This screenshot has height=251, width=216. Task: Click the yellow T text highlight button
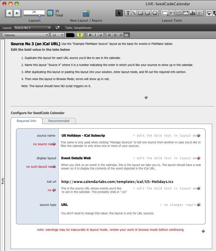pyautogui.click(x=80, y=35)
